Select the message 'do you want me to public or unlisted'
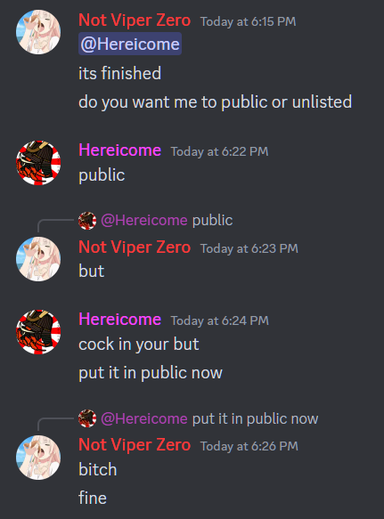 pyautogui.click(x=215, y=102)
